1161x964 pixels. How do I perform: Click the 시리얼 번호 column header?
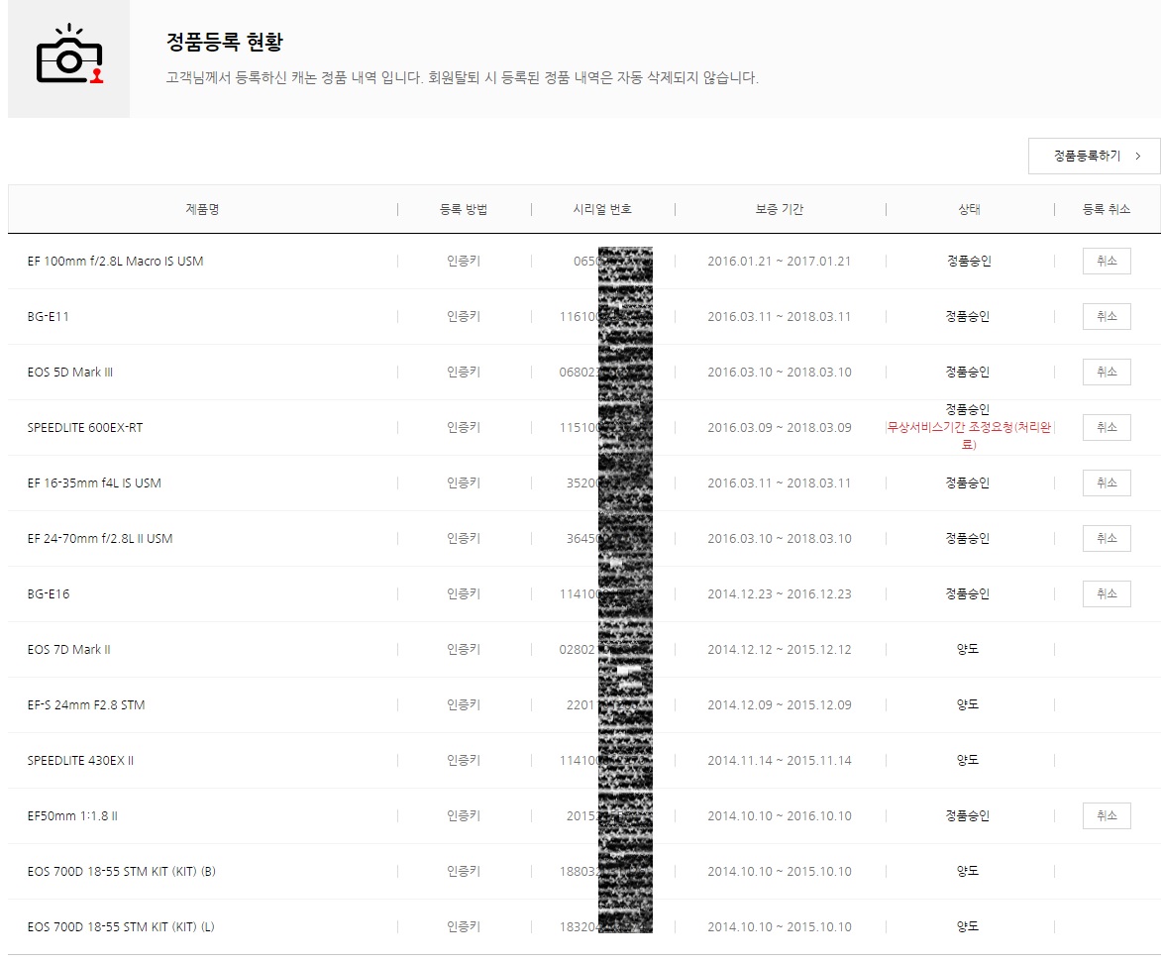[x=601, y=210]
